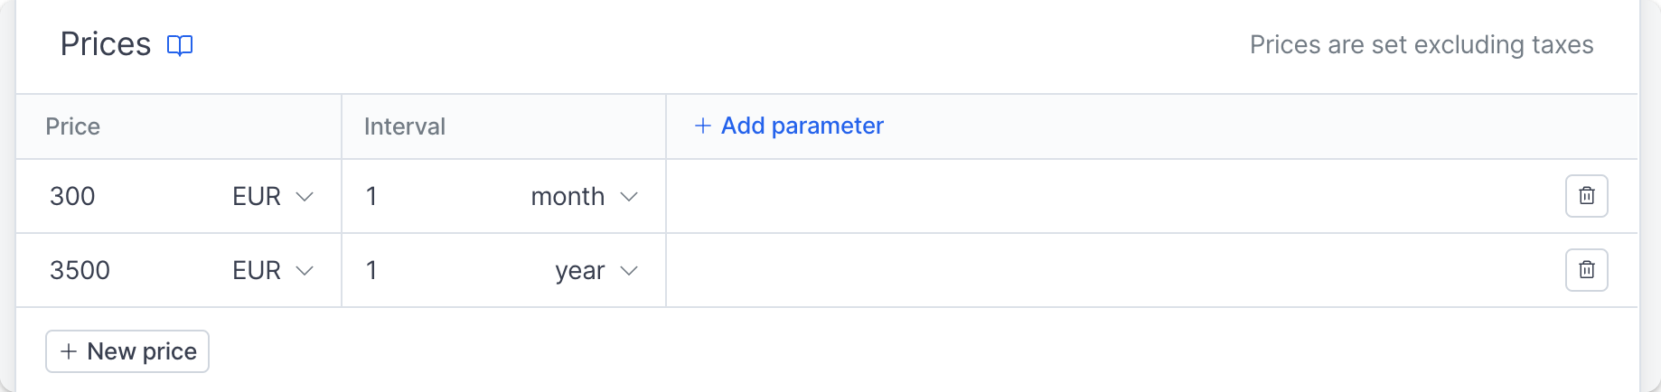Click the chevron next to year
Image resolution: width=1661 pixels, height=392 pixels.
coord(629,270)
